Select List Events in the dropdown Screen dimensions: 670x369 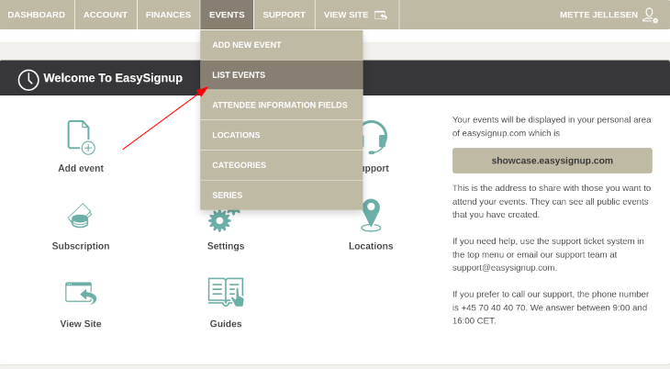(282, 75)
